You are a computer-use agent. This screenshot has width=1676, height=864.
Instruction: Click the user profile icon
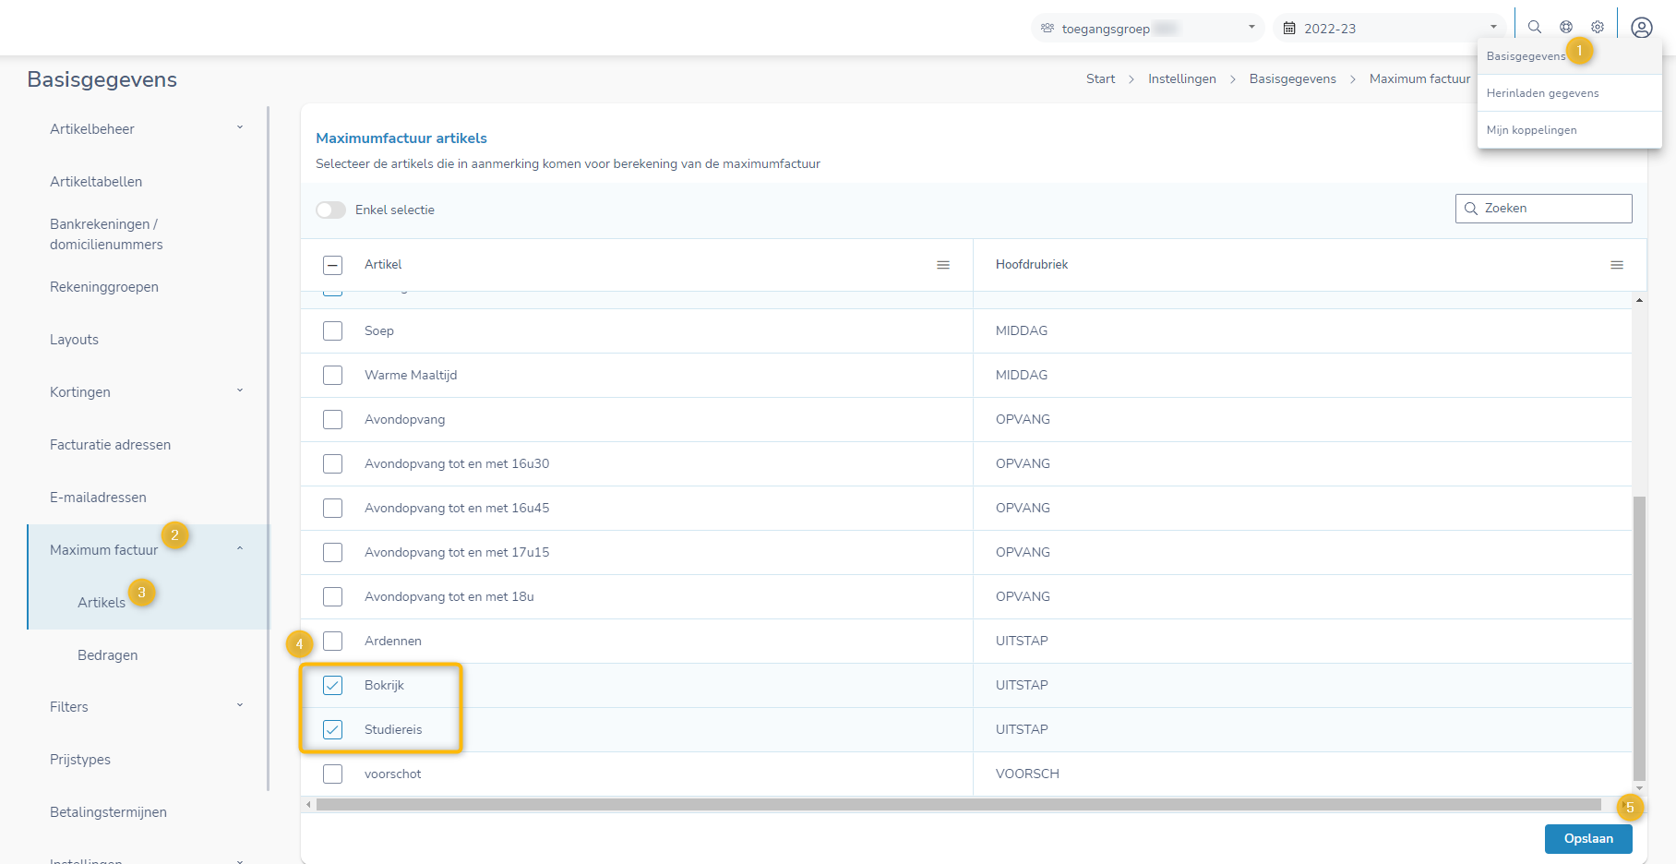(1641, 28)
